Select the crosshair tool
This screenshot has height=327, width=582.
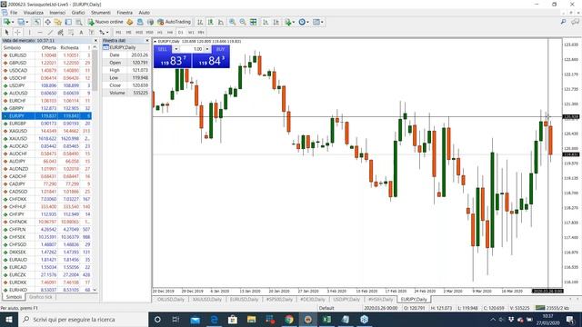(x=17, y=33)
